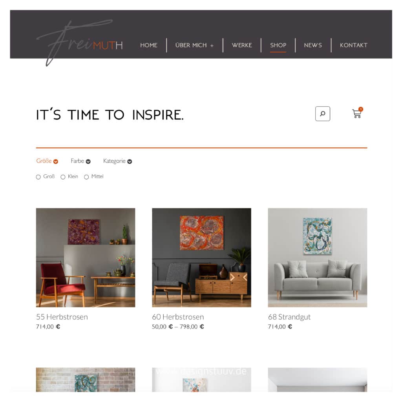The image size is (402, 402).
Task: Collapse the Größe filter dropdown
Action: (x=47, y=161)
